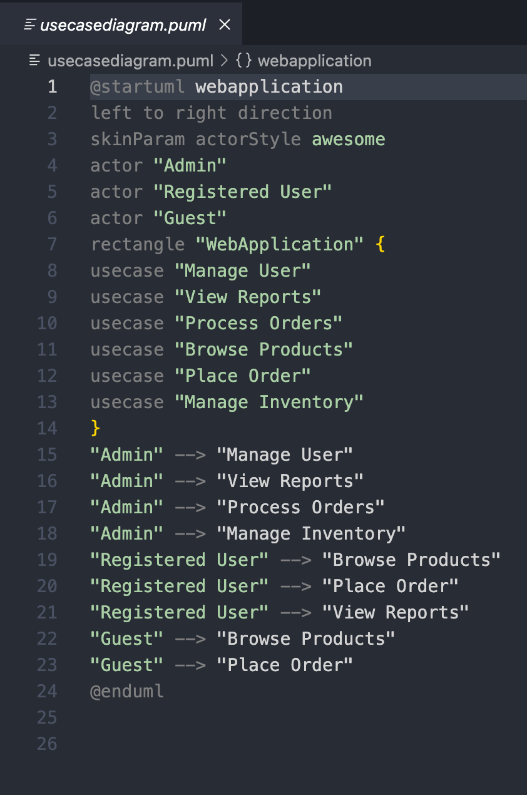527x795 pixels.
Task: Place cursor on @enduml keyword
Action: point(128,692)
